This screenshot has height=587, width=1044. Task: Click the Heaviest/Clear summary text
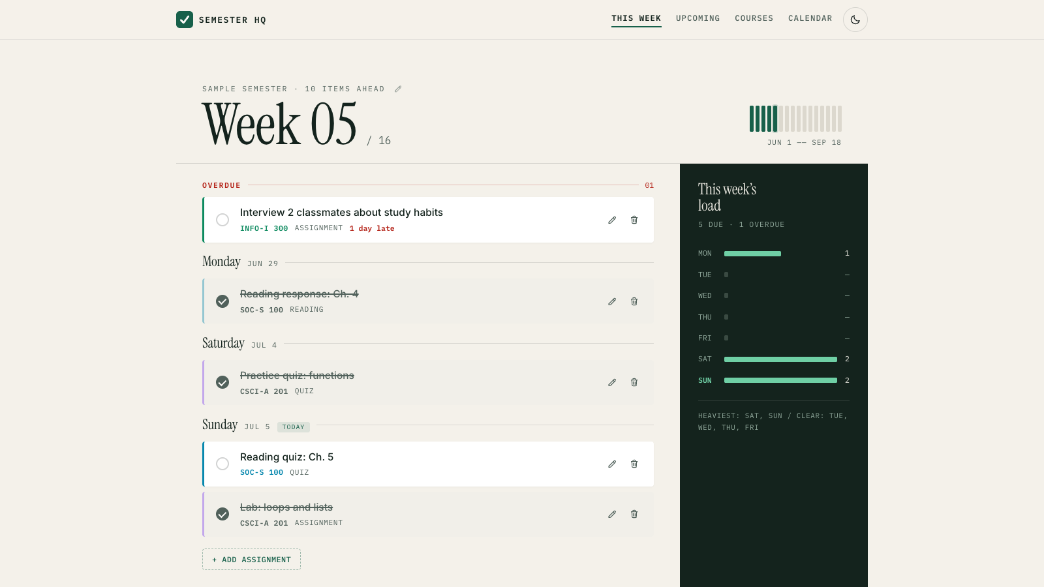(x=773, y=421)
